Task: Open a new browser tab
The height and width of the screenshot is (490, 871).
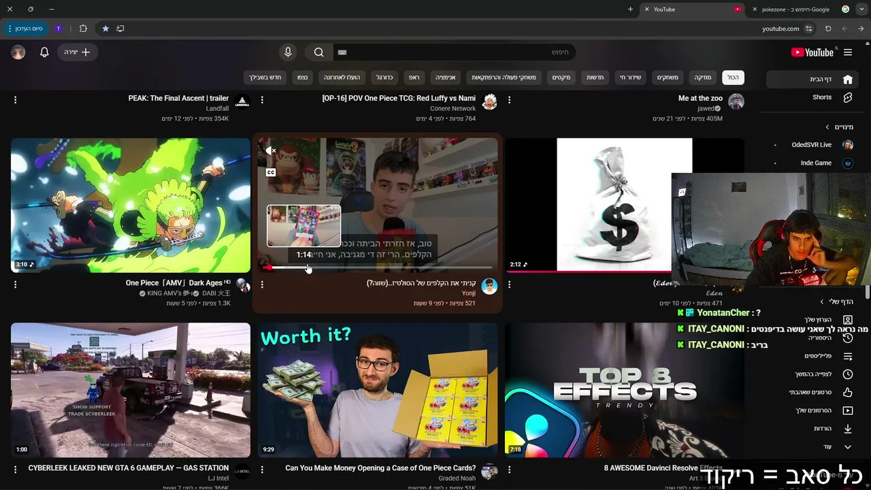Action: click(630, 10)
